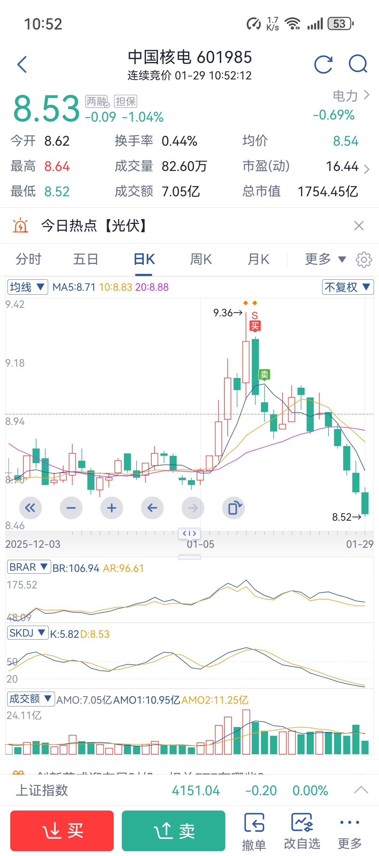
Task: Switch to the 周K tab
Action: click(x=201, y=259)
